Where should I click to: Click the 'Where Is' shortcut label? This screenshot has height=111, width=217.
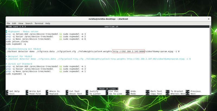click(x=55, y=91)
